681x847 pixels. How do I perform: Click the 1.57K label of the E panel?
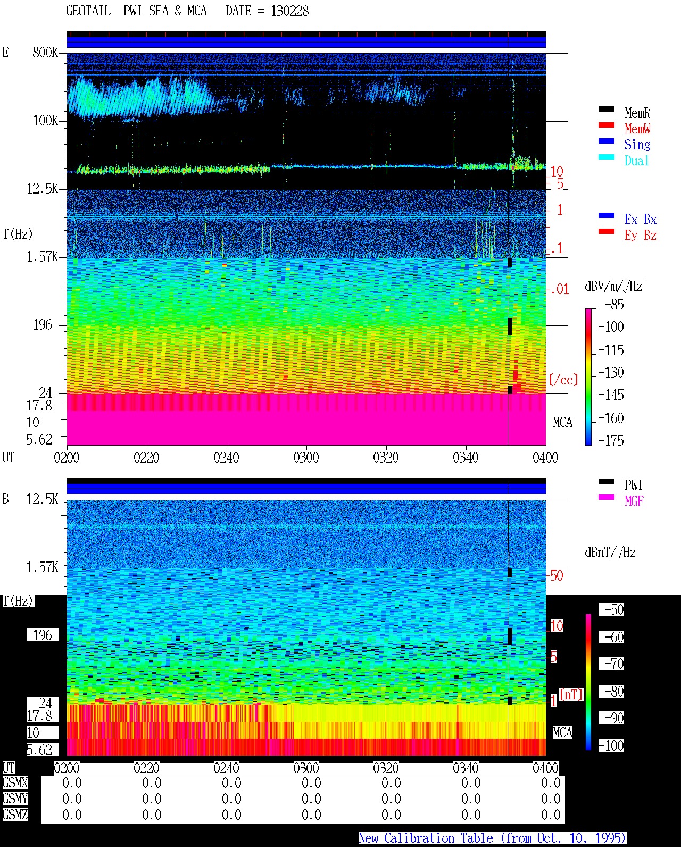coord(42,257)
